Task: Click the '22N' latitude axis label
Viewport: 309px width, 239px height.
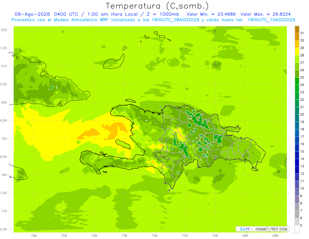Action: click(x=4, y=30)
